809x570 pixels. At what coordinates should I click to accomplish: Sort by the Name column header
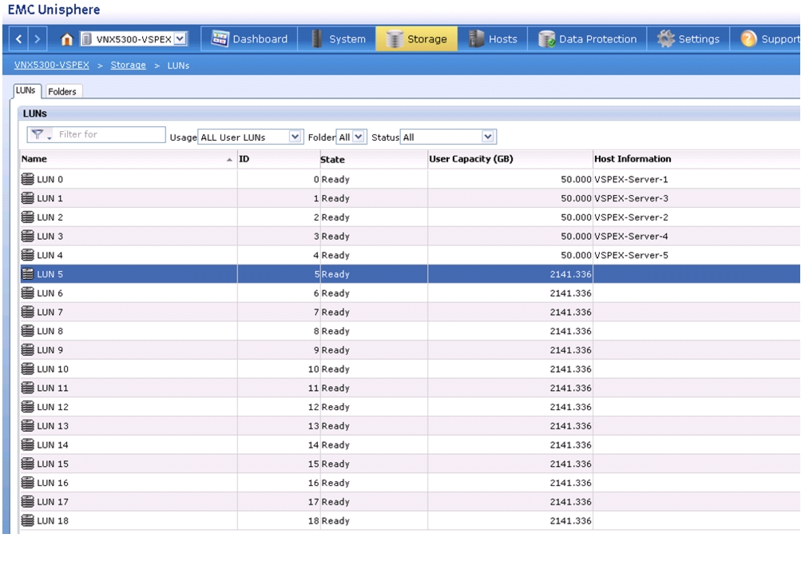(128, 159)
